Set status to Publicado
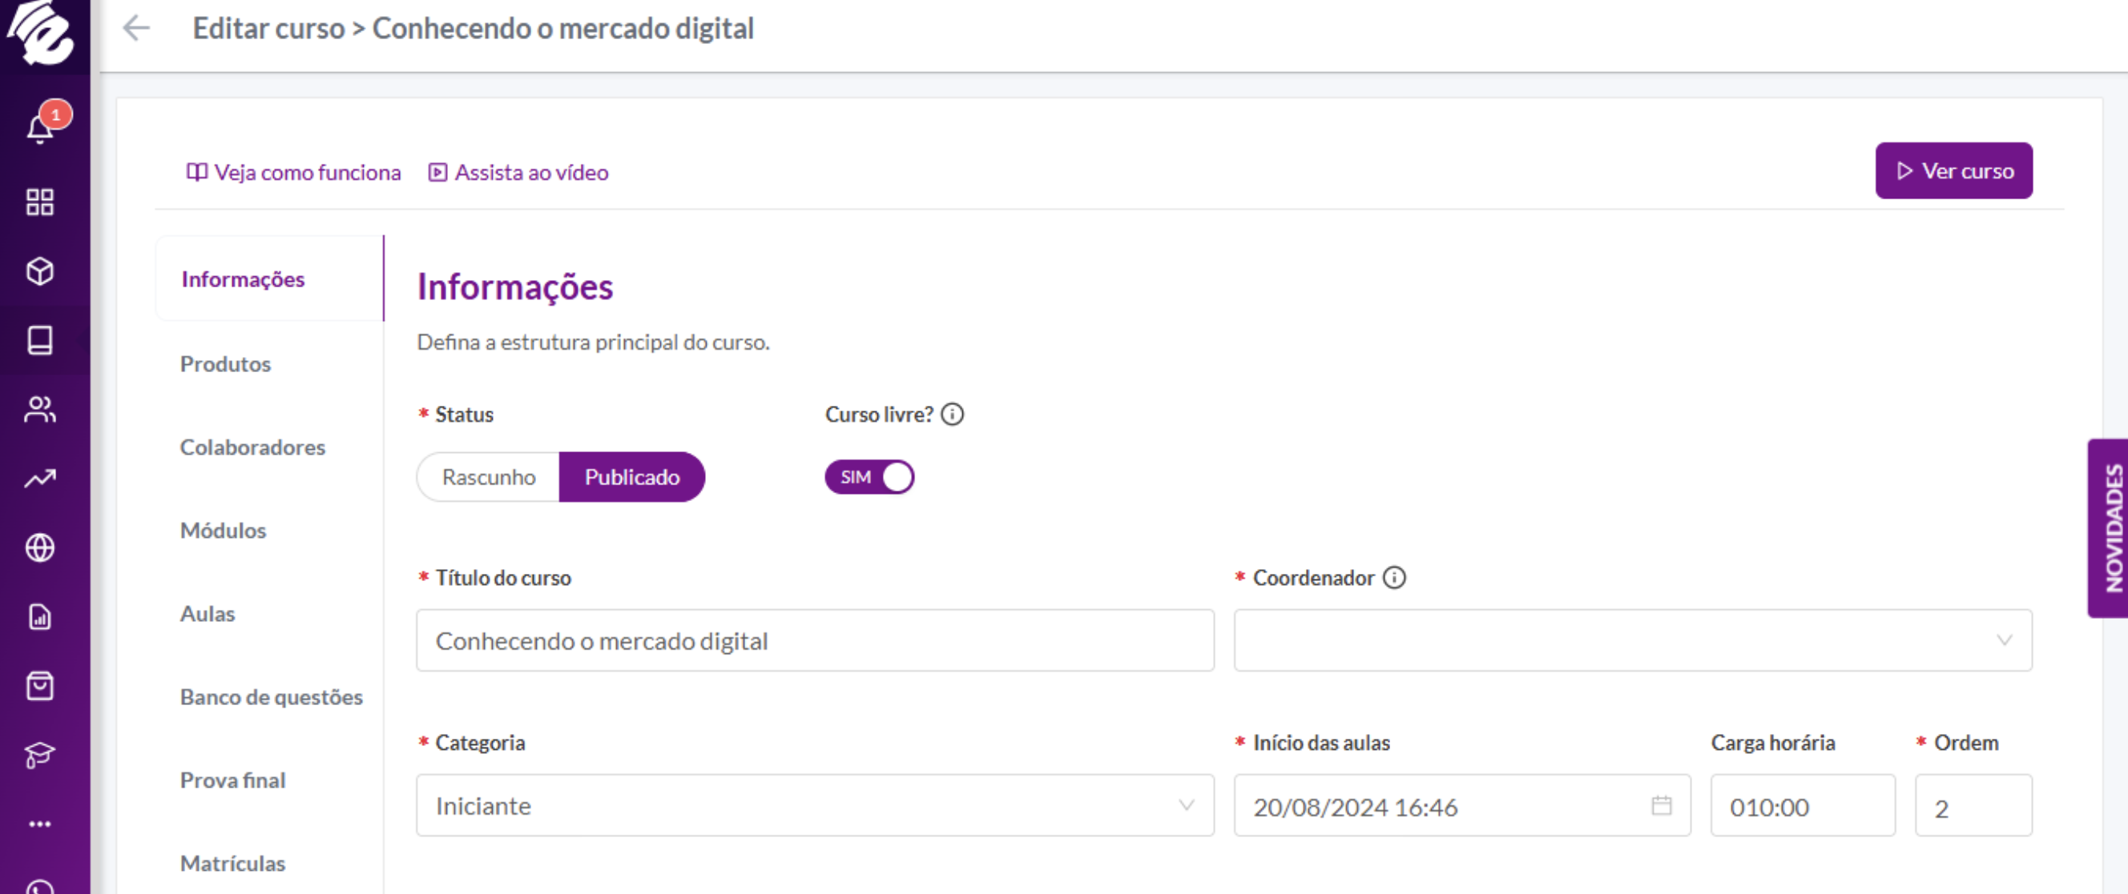This screenshot has height=894, width=2128. coord(632,477)
